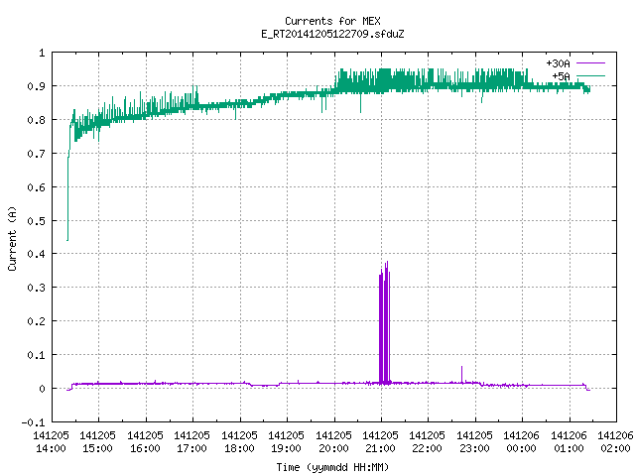Click the x-axis time label "19:00"
The image size is (635, 476).
pyautogui.click(x=286, y=448)
